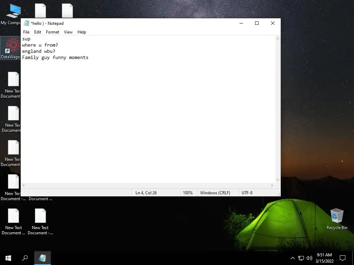Viewport: 354px width, 265px height.
Task: Click 'Ln 4, Col 26' in status bar
Action: pos(146,193)
